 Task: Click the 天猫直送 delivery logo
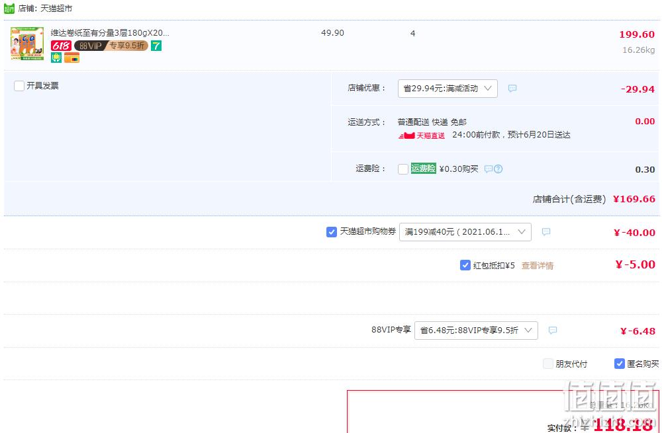click(x=421, y=136)
